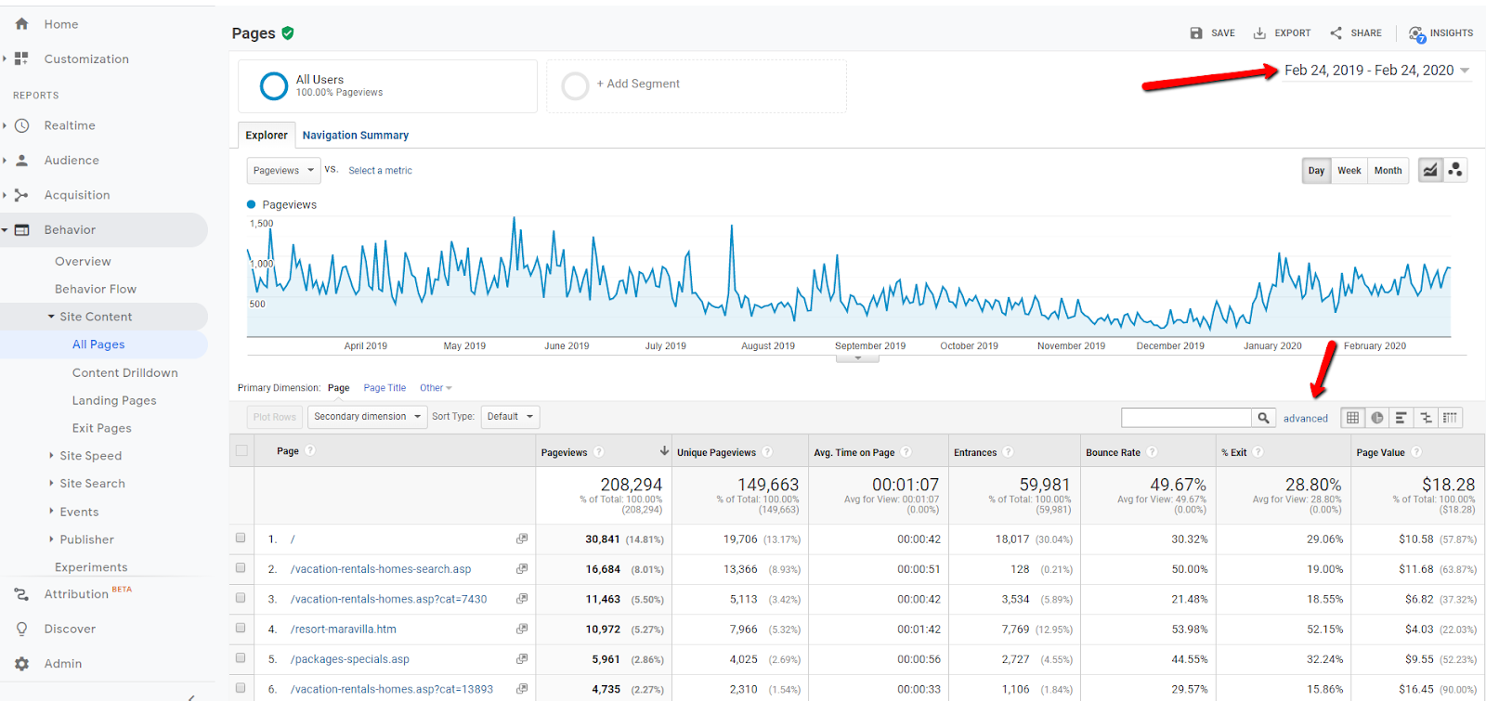Screen dimensions: 1486x701
Task: Select the Month granularity button
Action: coord(1388,171)
